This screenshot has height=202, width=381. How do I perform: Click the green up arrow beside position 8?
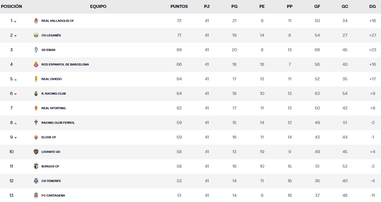click(x=16, y=123)
